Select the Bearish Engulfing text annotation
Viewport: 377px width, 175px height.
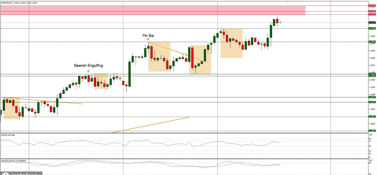88,65
